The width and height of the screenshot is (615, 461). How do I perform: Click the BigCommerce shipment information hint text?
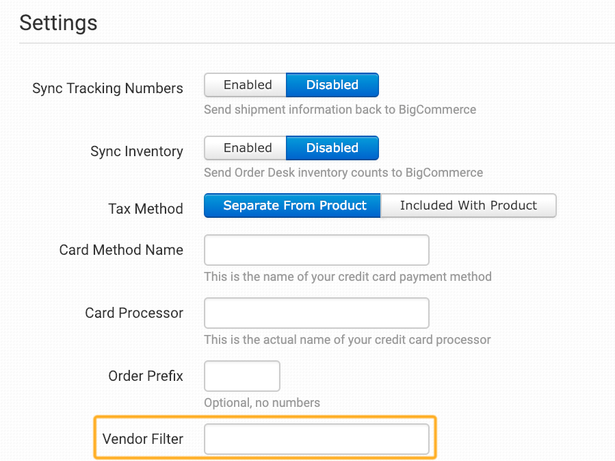tap(340, 110)
